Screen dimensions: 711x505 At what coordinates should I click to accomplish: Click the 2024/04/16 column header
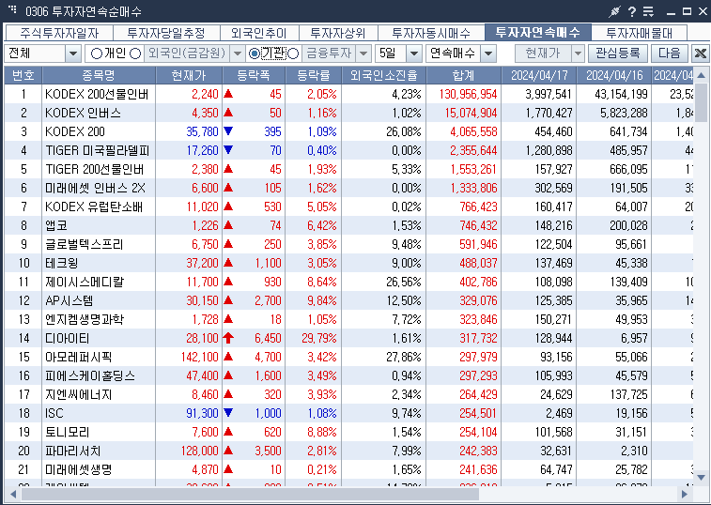(x=614, y=75)
